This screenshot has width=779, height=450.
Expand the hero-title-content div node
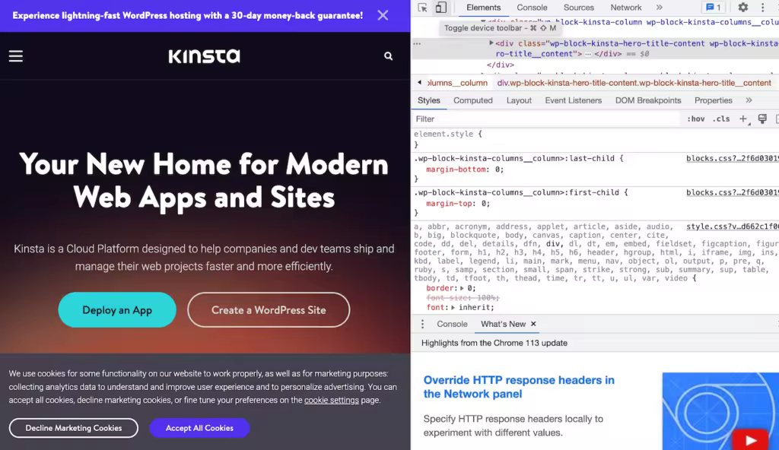(491, 43)
